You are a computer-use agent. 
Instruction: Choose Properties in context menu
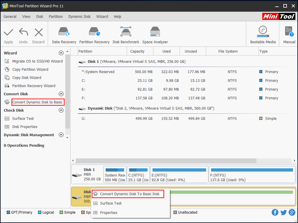(x=130, y=212)
